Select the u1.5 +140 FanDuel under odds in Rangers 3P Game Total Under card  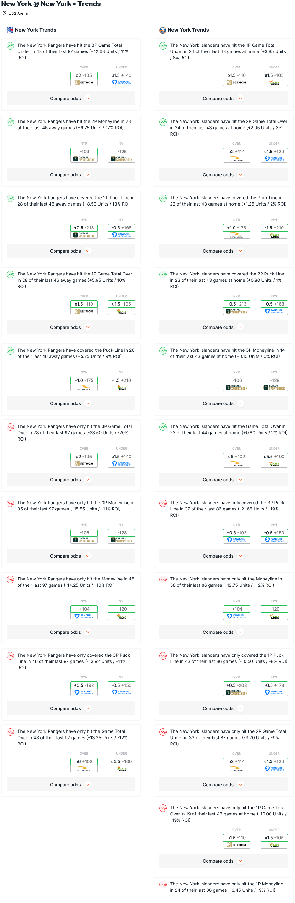click(121, 78)
